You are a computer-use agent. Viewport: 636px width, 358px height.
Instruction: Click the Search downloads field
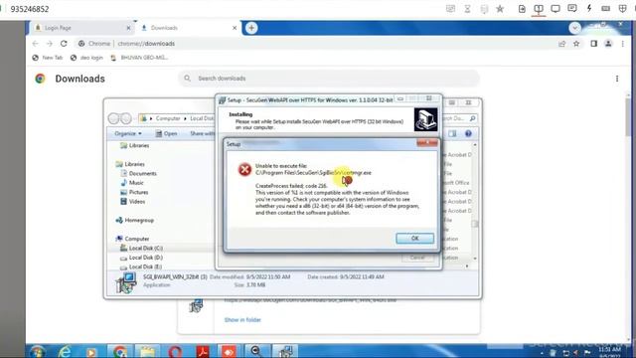[329, 79]
